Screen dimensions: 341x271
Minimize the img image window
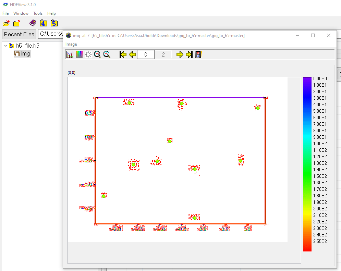pyautogui.click(x=297, y=35)
